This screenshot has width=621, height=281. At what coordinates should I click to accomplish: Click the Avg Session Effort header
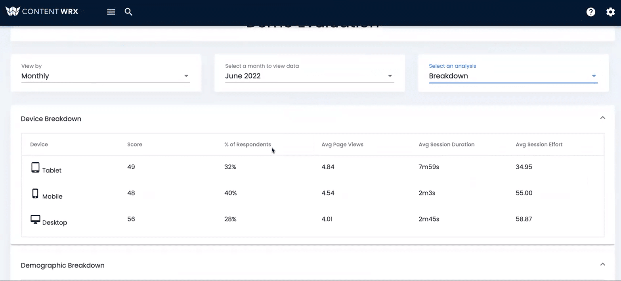(539, 144)
